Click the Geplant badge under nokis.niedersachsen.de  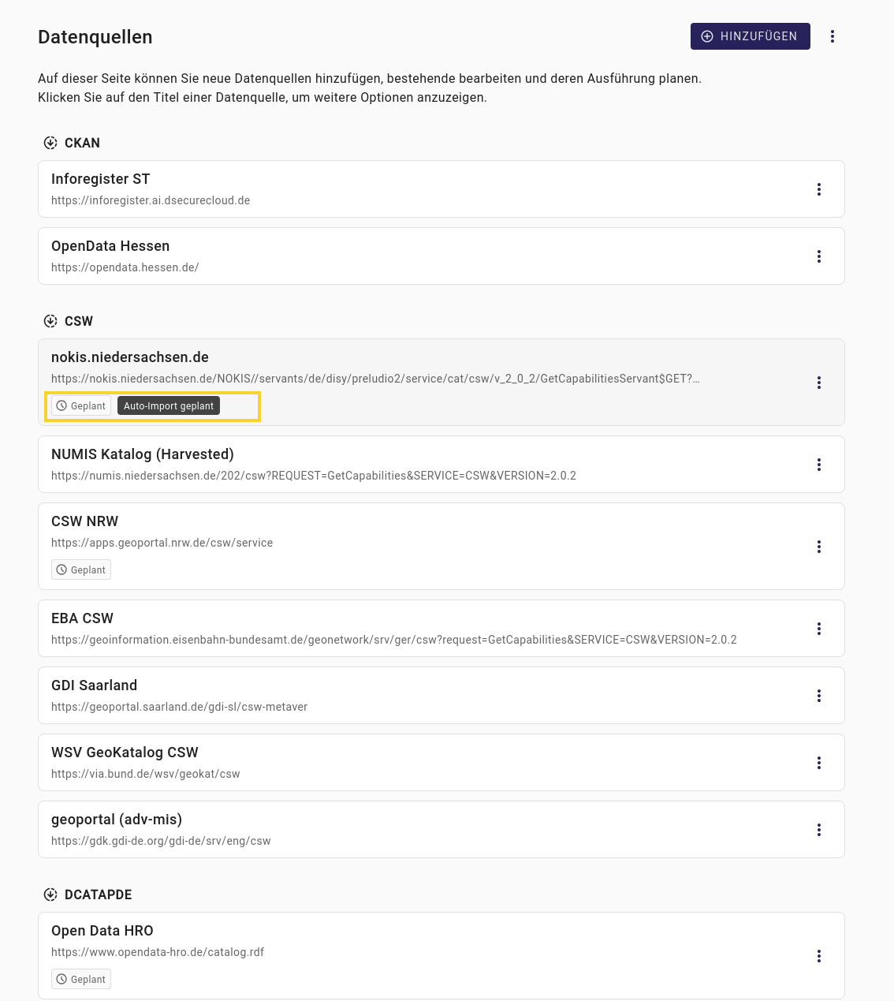pyautogui.click(x=81, y=406)
